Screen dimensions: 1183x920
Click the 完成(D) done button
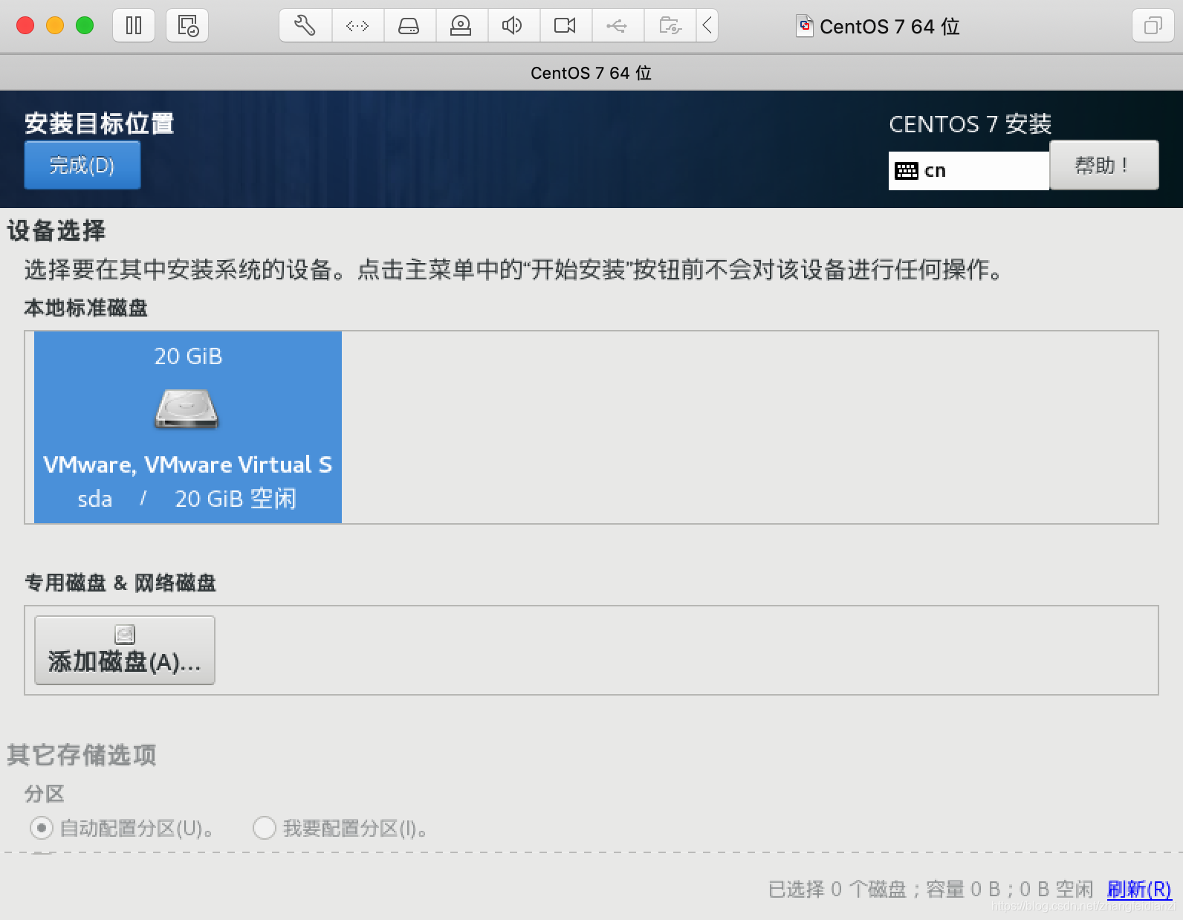pyautogui.click(x=82, y=165)
